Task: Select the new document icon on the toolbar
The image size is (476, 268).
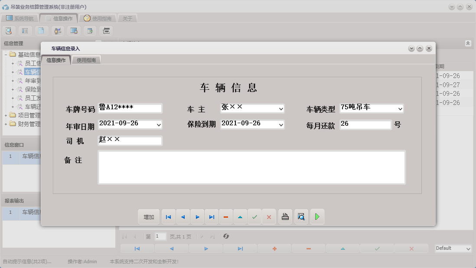Action: pos(41,30)
